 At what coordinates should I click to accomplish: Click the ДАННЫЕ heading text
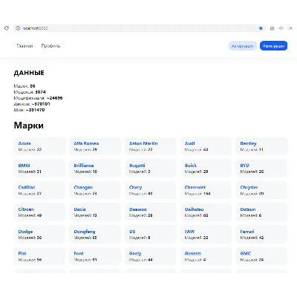[29, 73]
